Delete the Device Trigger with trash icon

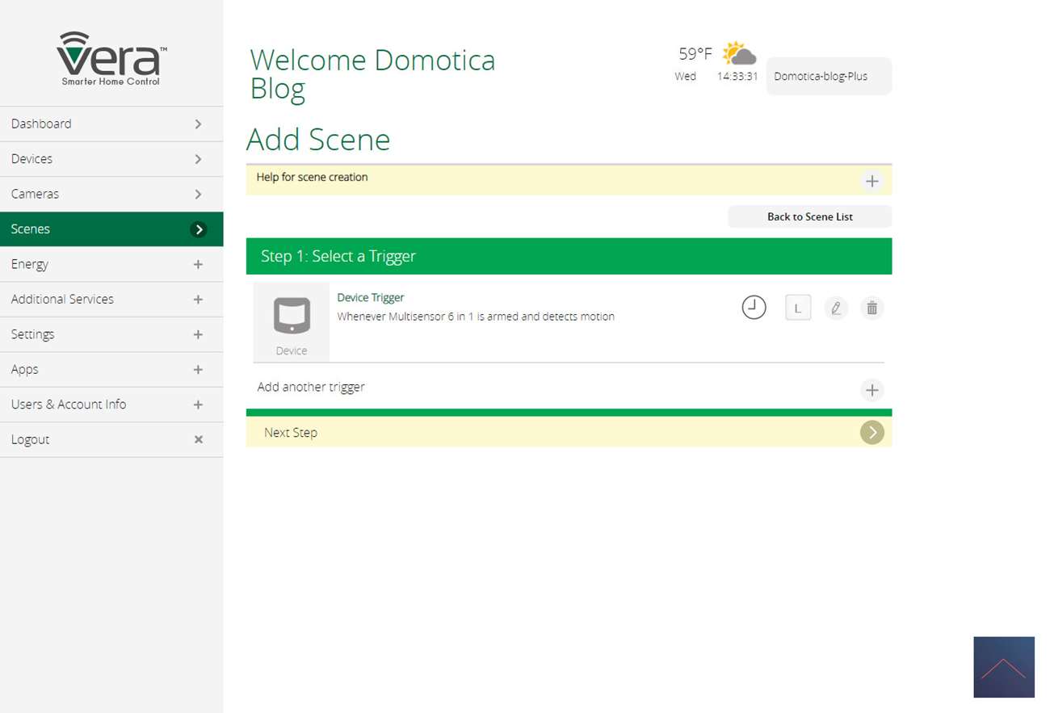coord(871,308)
